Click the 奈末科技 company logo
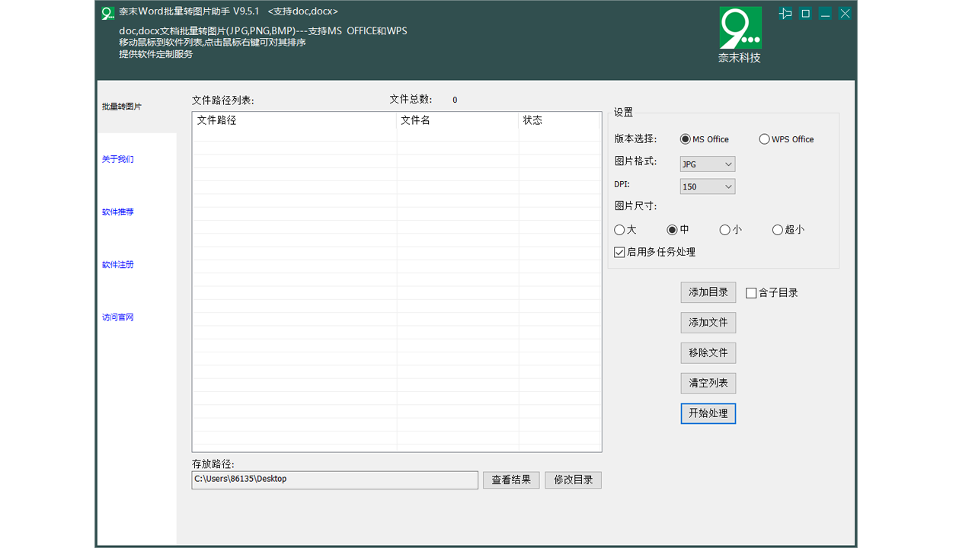The width and height of the screenshot is (975, 548). point(740,35)
